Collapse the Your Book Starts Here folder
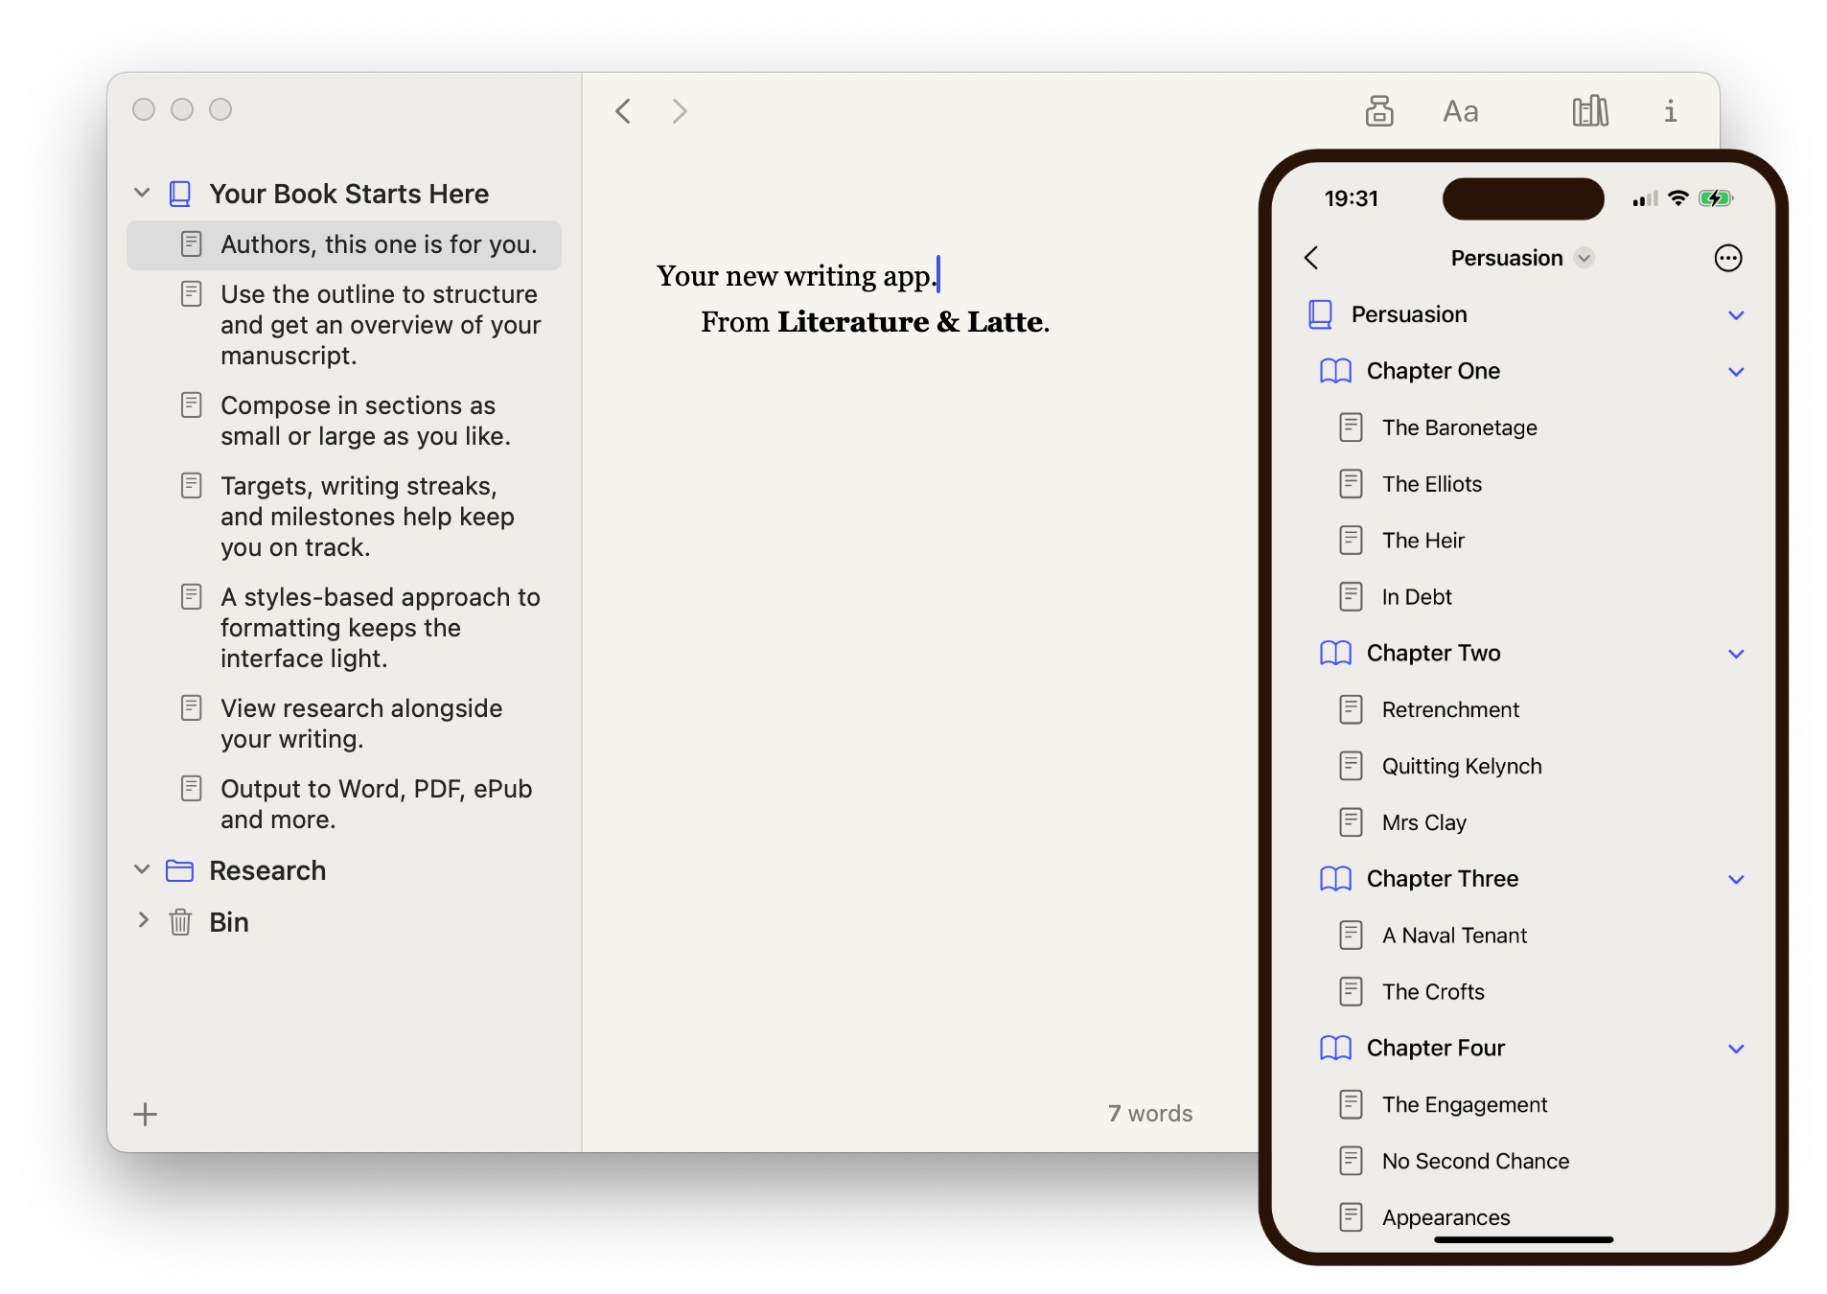 (x=142, y=193)
